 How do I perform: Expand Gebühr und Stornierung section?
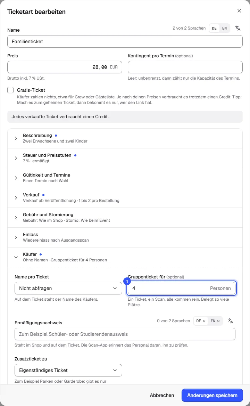coord(125,218)
